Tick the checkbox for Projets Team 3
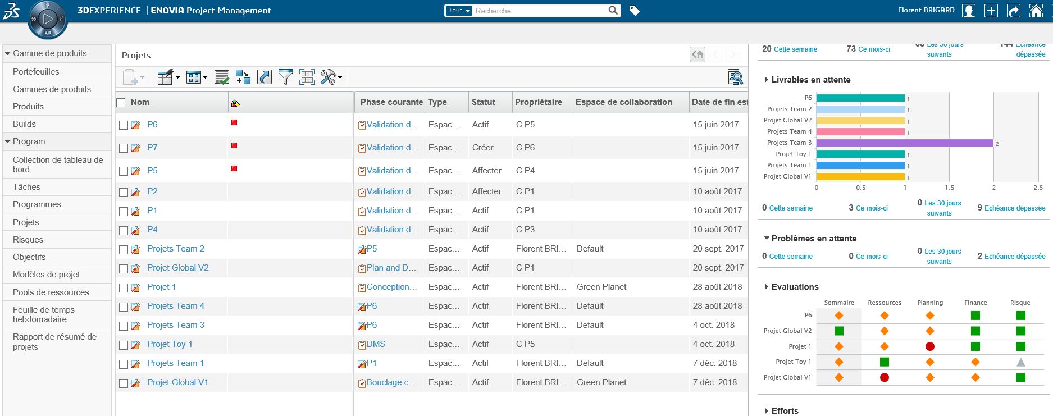Viewport: 1053px width, 416px height. pyautogui.click(x=124, y=326)
